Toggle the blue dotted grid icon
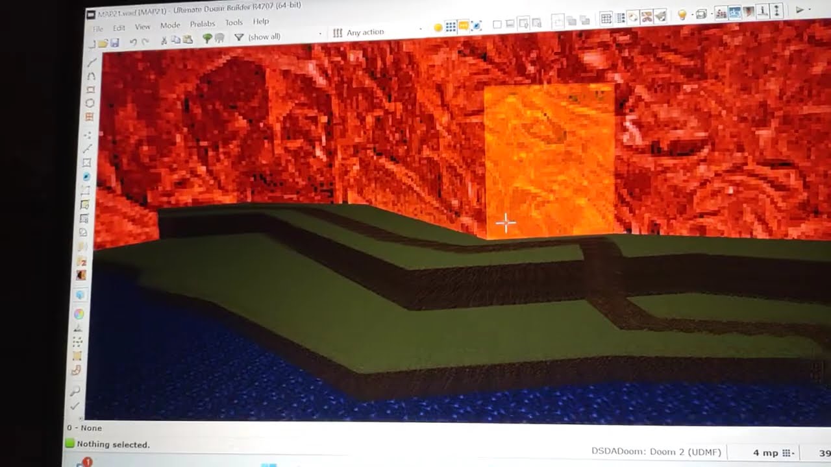Viewport: 831px width, 467px height. [451, 27]
